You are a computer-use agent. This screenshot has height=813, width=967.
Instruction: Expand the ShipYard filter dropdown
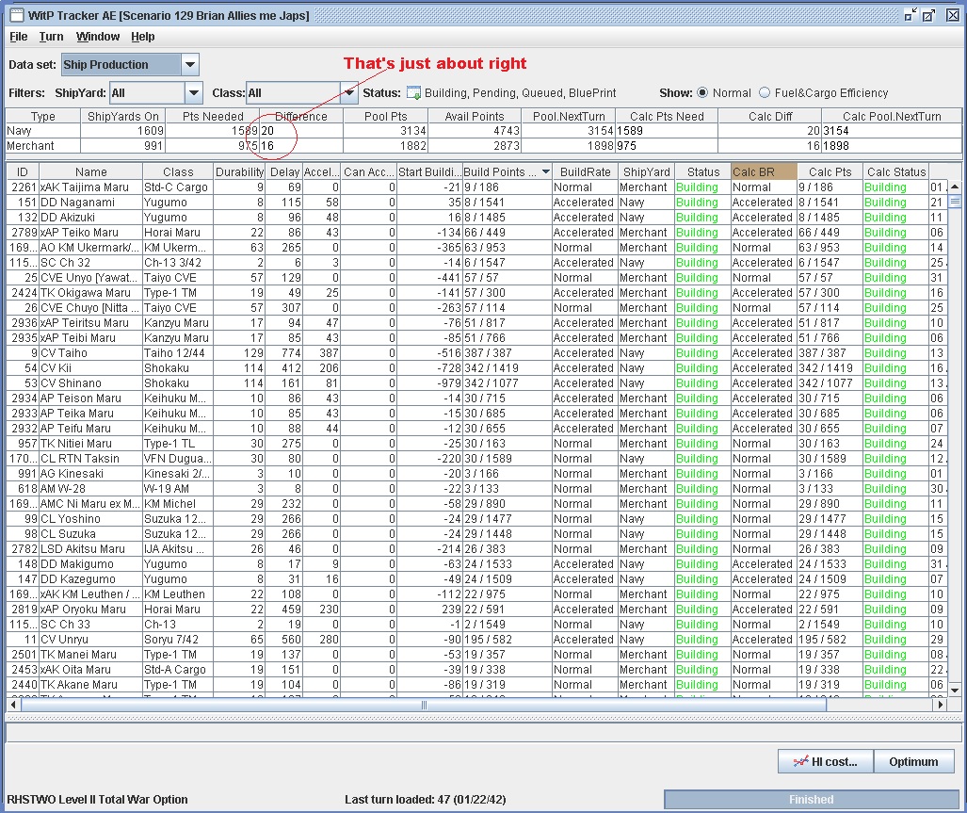(x=194, y=93)
